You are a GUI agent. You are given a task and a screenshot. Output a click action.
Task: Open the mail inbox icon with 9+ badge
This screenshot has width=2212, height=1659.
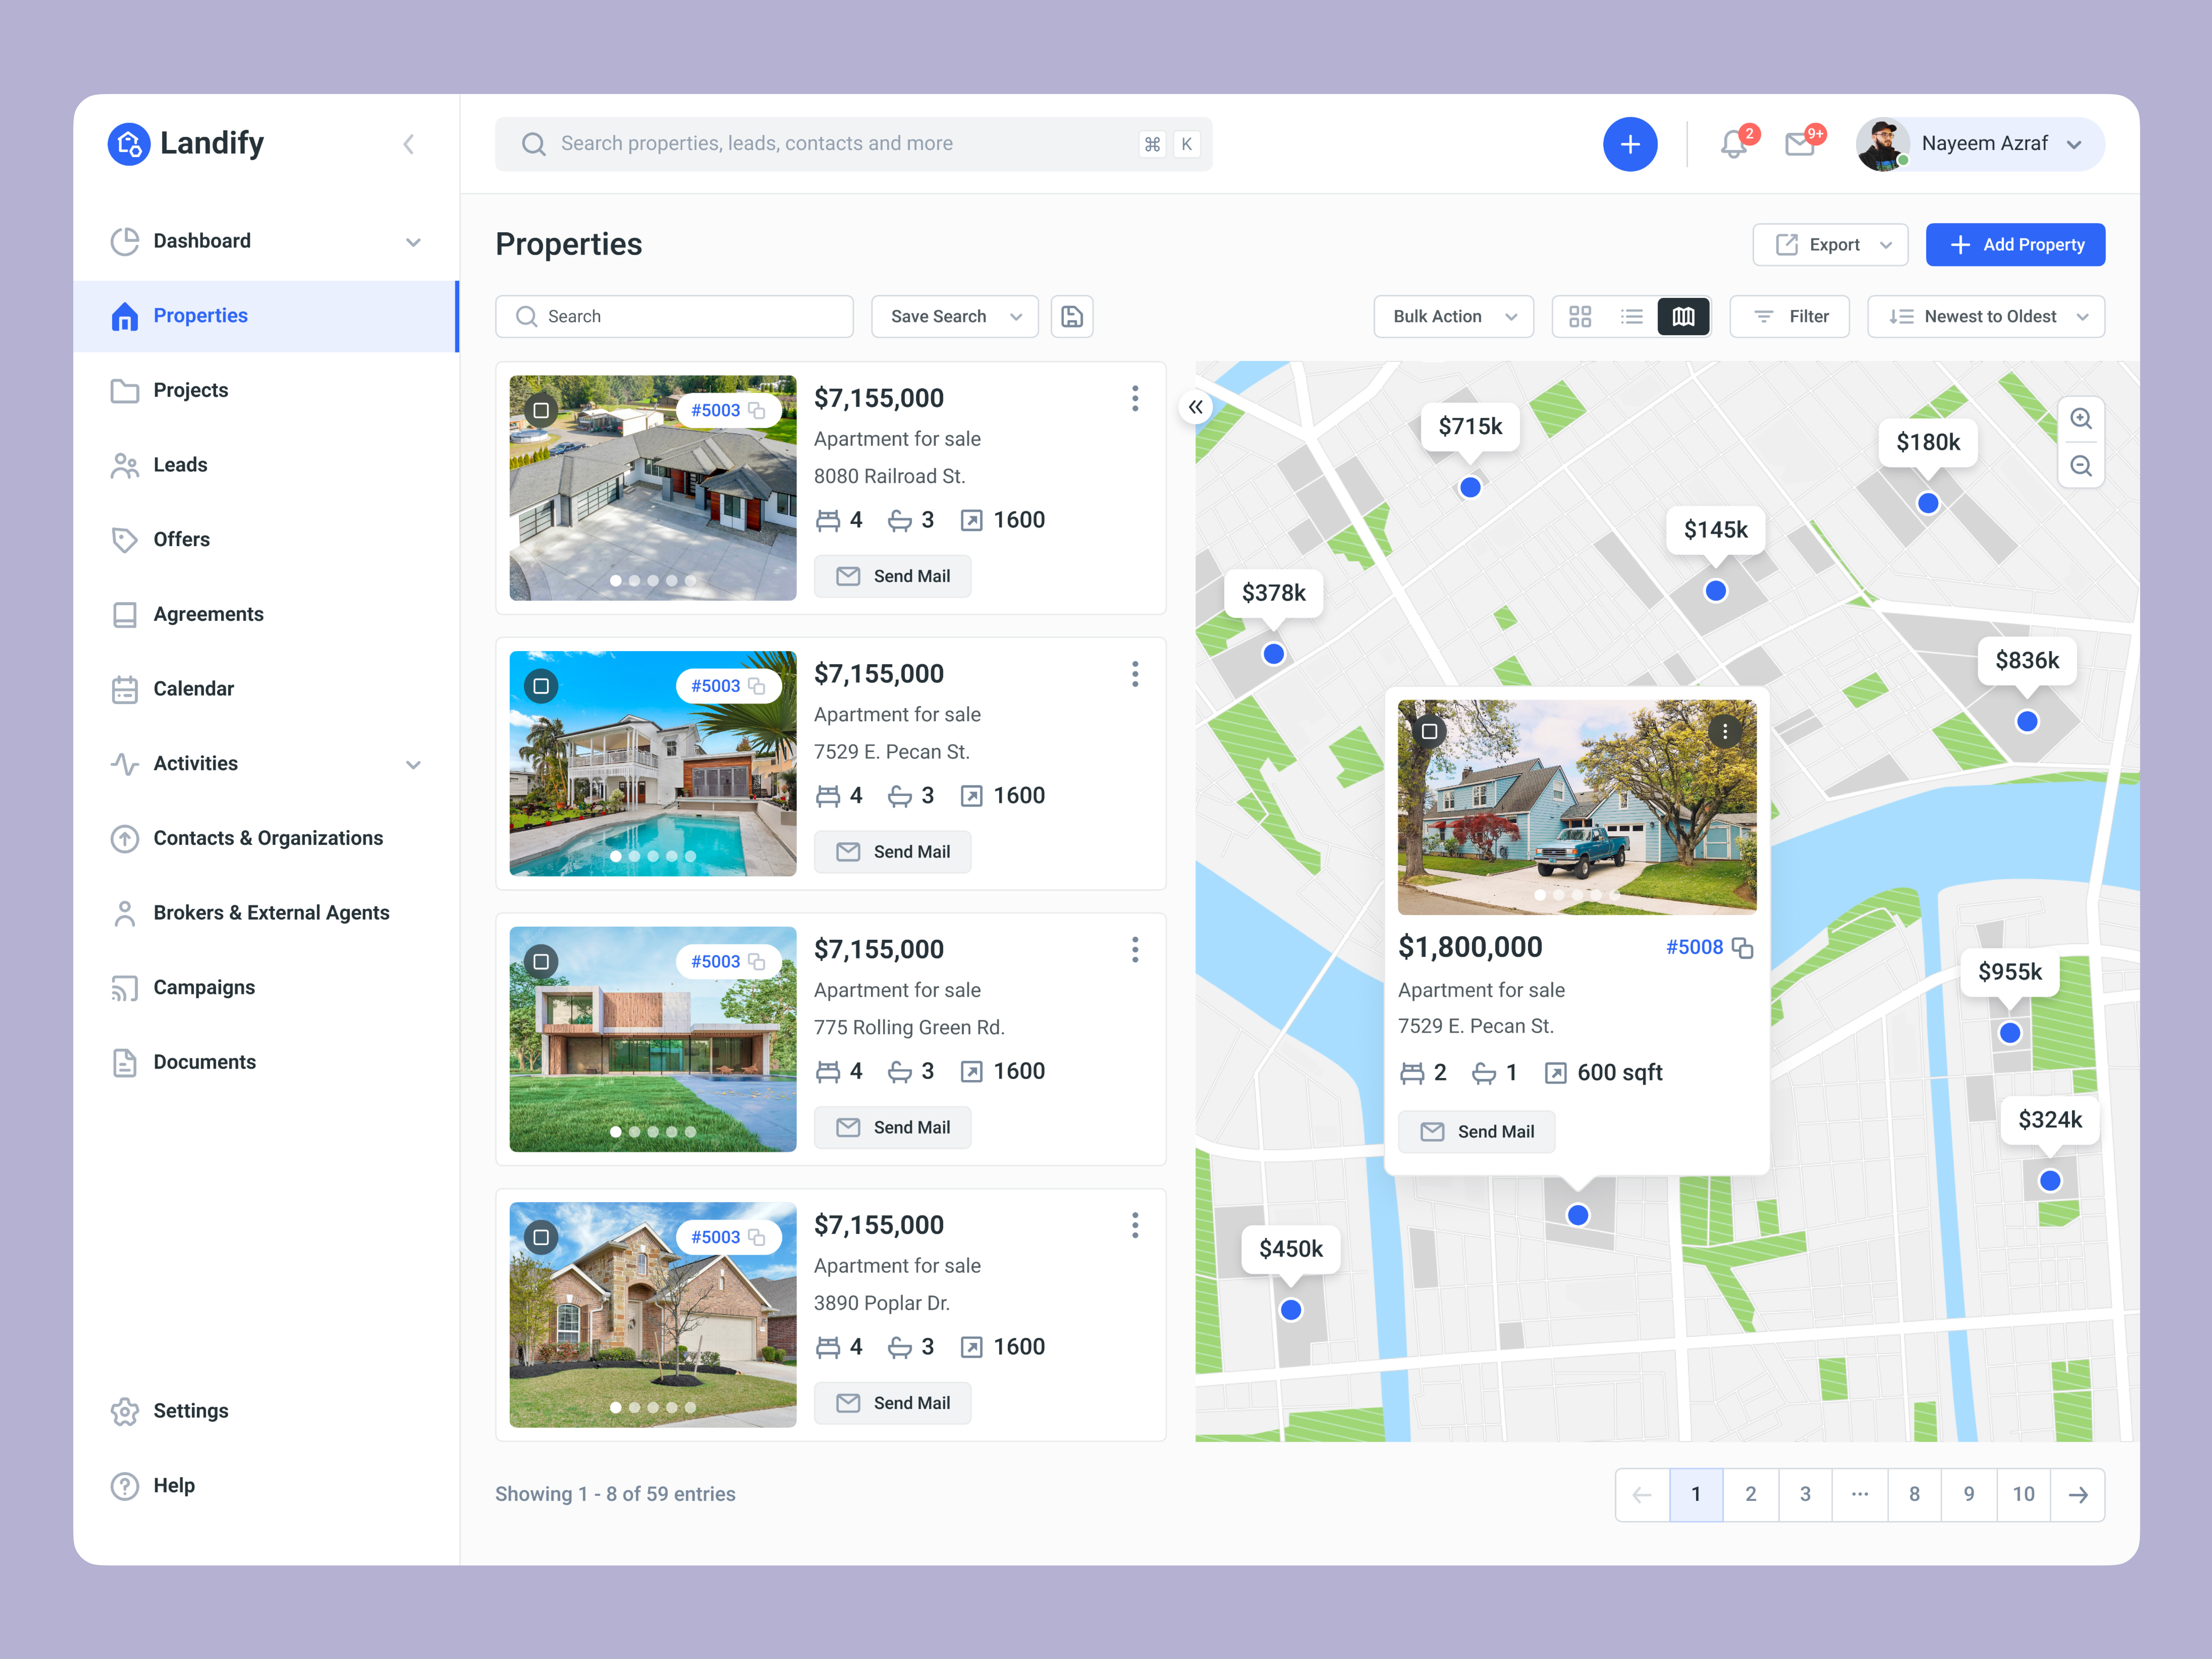1800,145
